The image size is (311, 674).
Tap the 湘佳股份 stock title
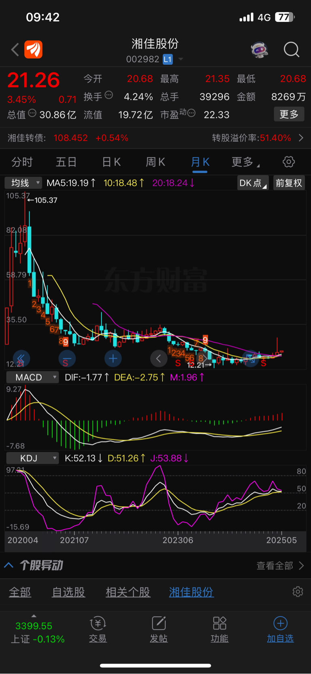(x=155, y=44)
